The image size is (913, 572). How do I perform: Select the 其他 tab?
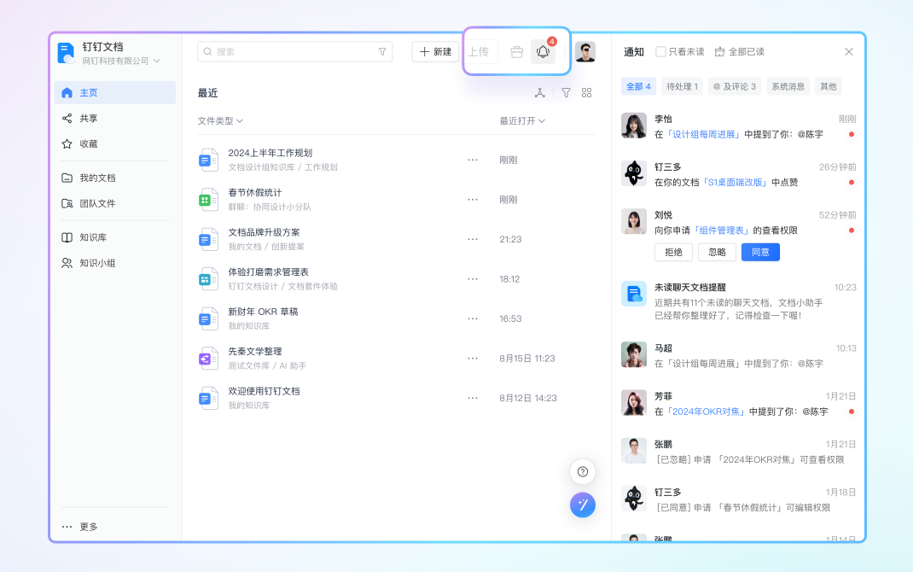(829, 86)
